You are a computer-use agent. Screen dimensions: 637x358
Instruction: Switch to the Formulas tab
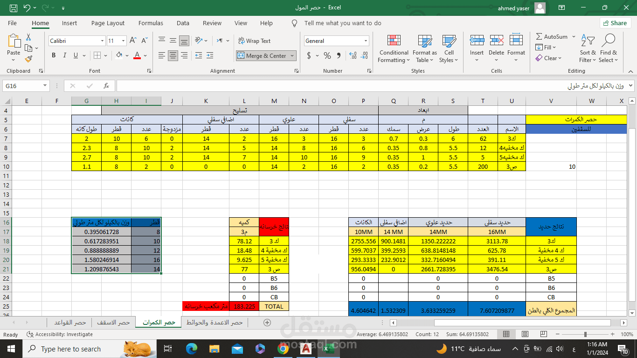pos(151,23)
